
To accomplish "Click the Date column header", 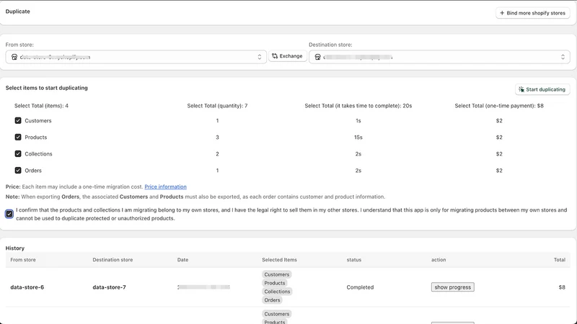I will [182, 260].
